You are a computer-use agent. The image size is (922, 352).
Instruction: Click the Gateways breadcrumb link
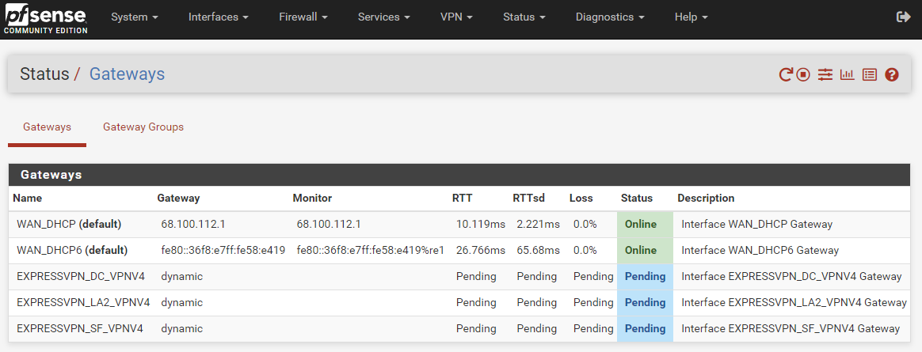(127, 74)
